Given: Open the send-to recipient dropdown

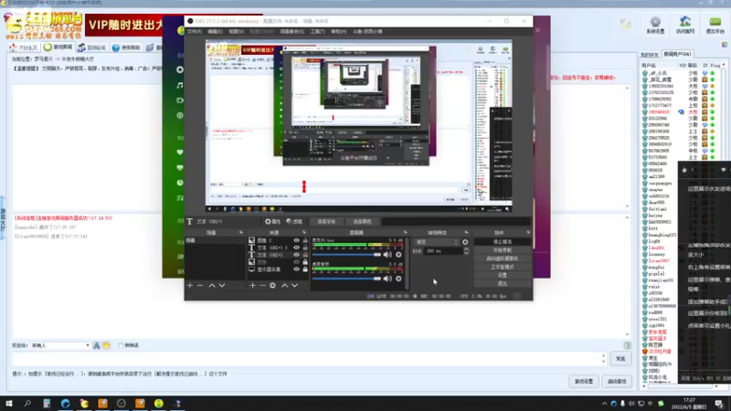Looking at the screenshot, I should (59, 345).
